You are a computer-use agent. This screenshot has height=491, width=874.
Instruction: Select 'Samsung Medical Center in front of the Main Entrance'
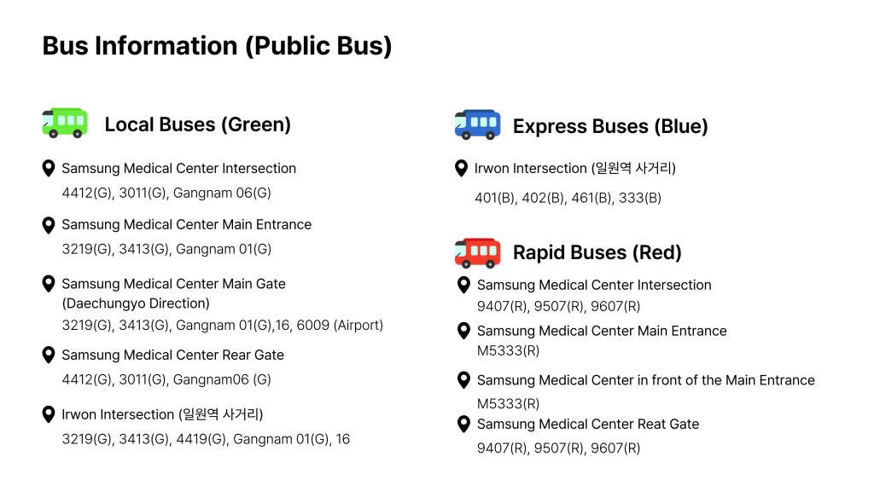645,380
